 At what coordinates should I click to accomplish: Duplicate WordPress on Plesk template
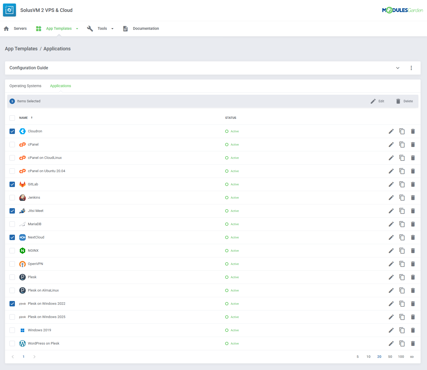[402, 343]
